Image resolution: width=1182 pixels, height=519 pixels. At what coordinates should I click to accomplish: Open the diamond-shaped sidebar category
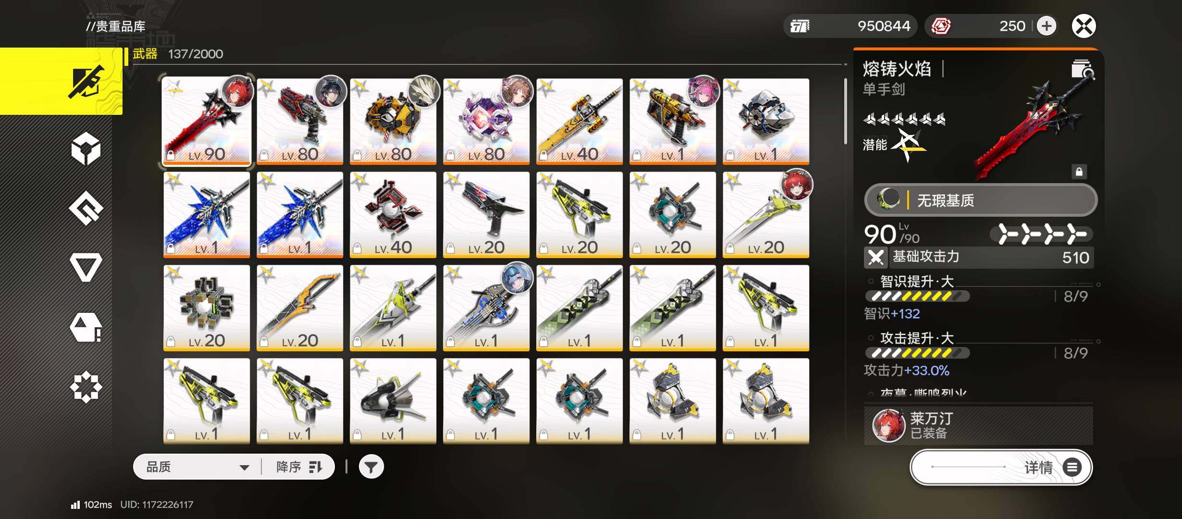click(86, 208)
